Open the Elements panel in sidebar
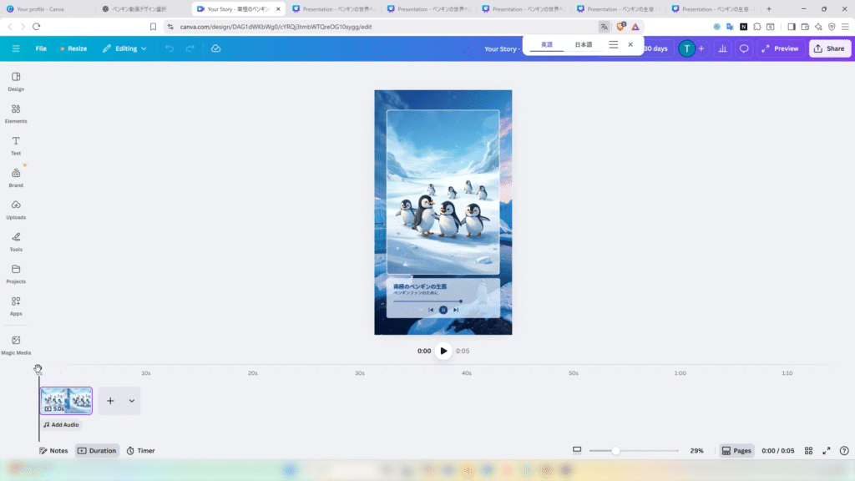Viewport: 855px width, 481px height. [x=16, y=113]
